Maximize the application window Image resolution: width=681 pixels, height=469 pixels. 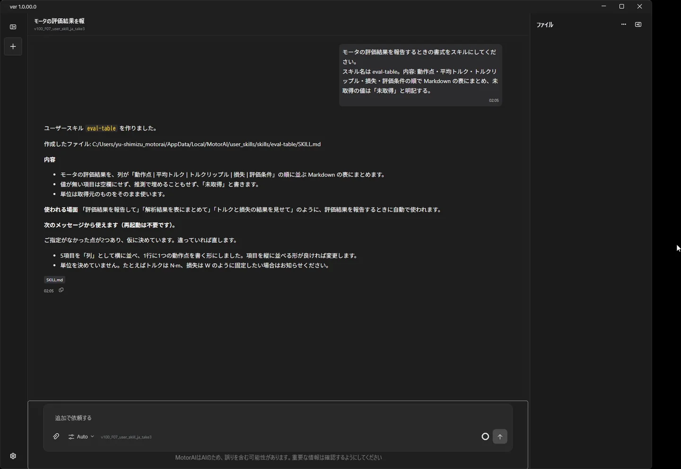621,6
